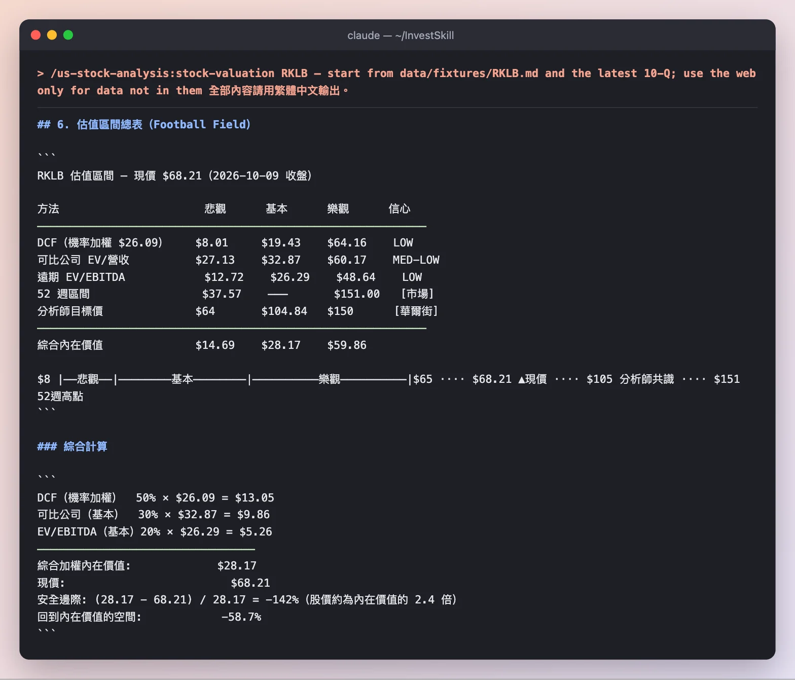Click the date "(2026-10-09 收盤)"
The image size is (795, 680).
point(260,176)
